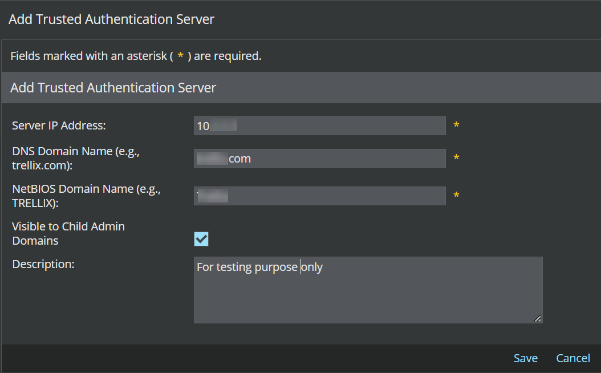Viewport: 601px width, 373px height.
Task: Click the 'Description:' label text
Action: (x=43, y=264)
